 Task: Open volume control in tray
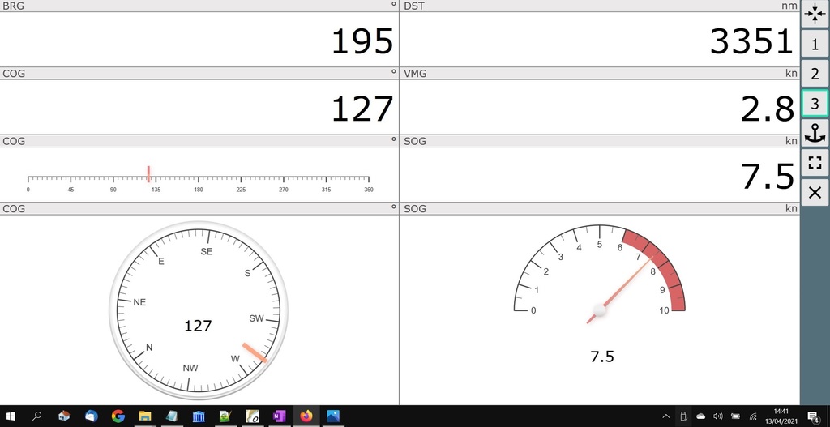[718, 416]
